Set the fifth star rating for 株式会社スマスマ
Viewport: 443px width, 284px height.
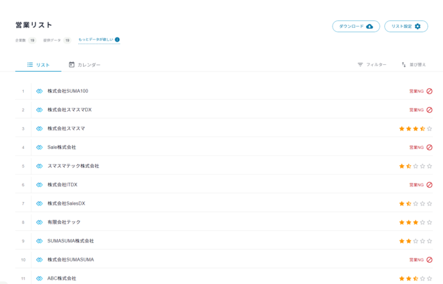tap(429, 128)
